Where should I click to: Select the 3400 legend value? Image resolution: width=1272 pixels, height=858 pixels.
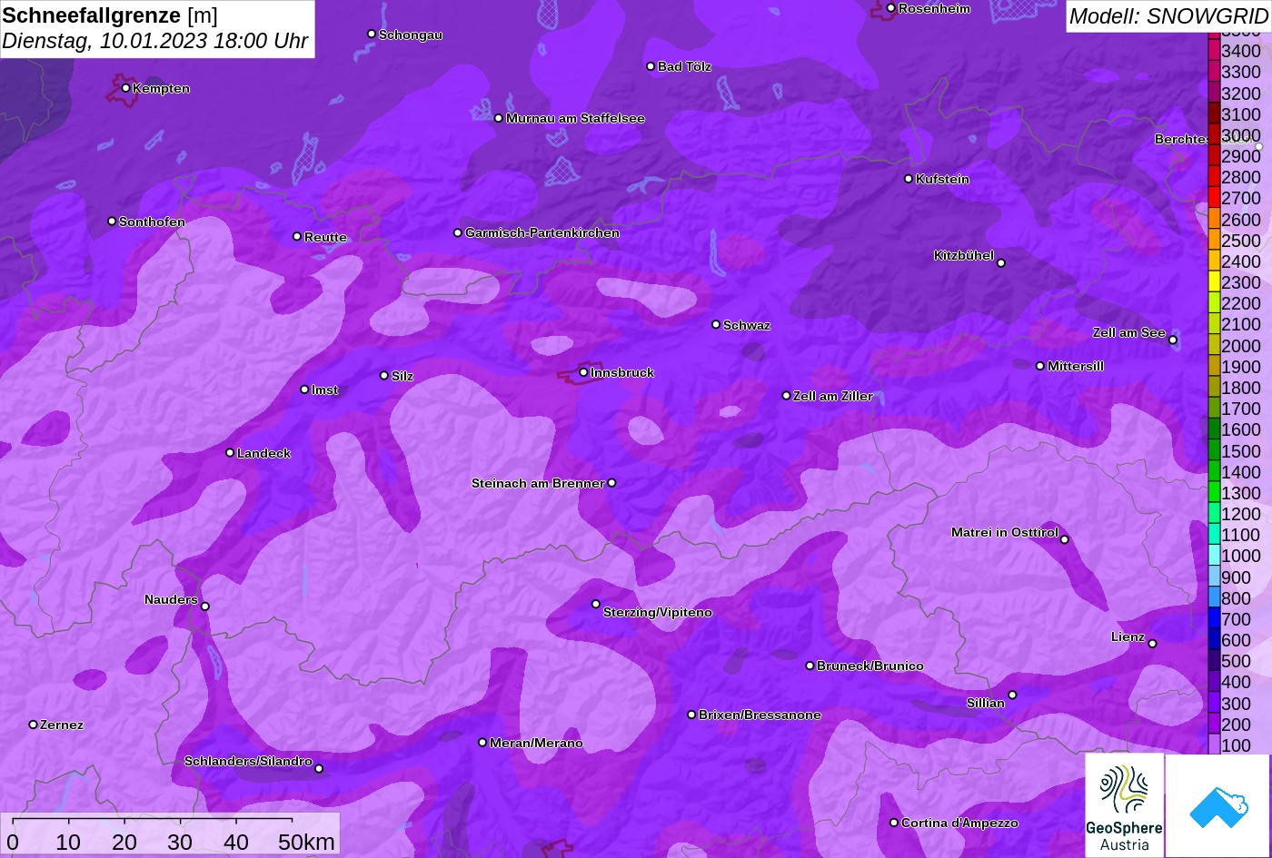point(1241,52)
